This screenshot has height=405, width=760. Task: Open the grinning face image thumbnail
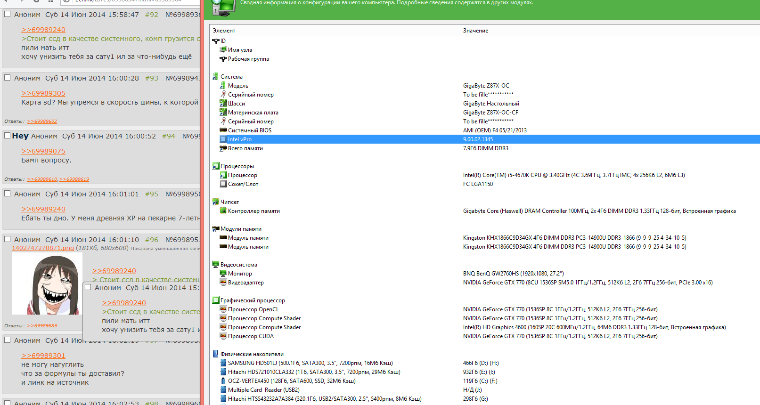tap(47, 283)
